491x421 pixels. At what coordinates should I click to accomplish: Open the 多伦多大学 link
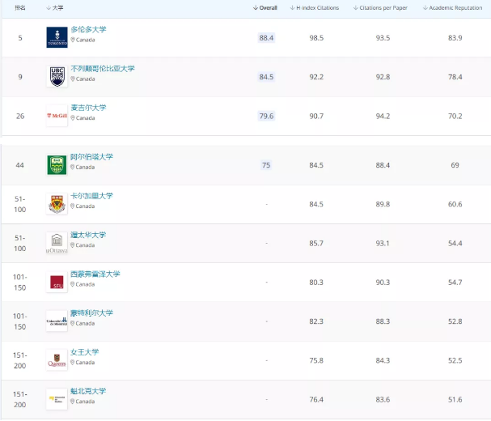point(88,29)
